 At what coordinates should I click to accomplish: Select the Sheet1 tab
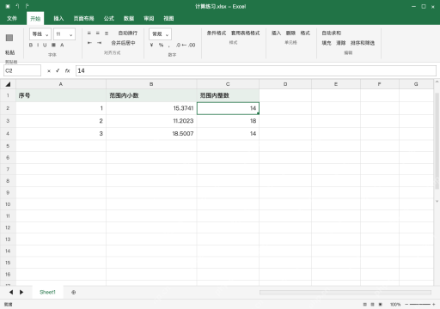pos(47,292)
